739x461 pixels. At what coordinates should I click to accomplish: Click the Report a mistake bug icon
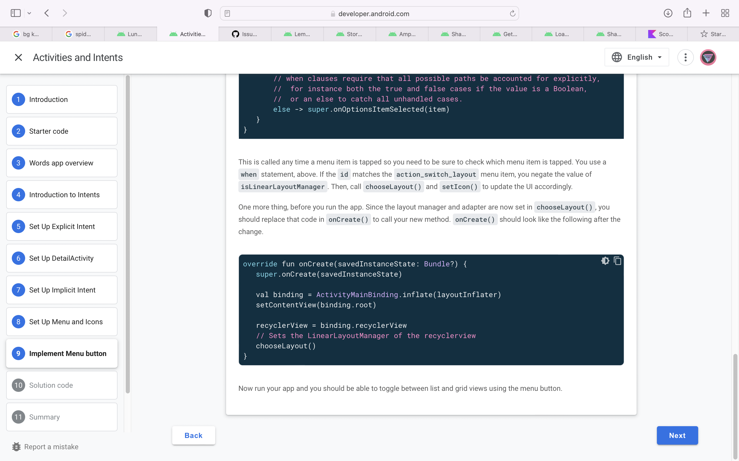click(16, 446)
